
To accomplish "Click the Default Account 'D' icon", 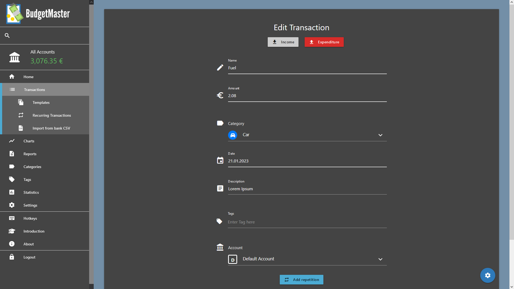I will point(233,259).
